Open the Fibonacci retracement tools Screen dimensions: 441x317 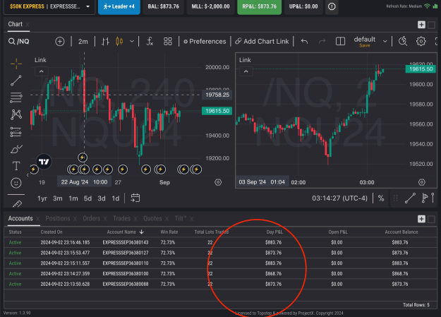tap(16, 97)
